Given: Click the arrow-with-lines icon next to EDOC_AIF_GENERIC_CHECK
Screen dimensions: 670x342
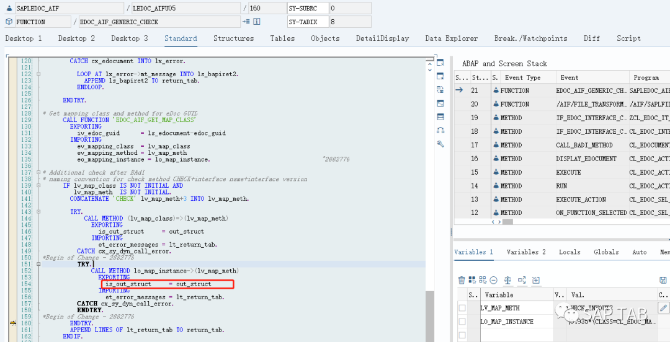Looking at the screenshot, I should 246,21.
